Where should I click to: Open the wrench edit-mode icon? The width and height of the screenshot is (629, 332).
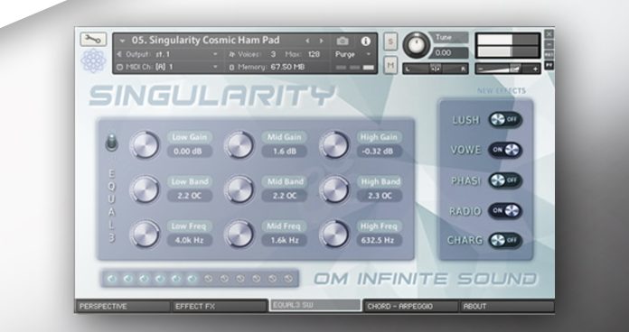[x=93, y=40]
